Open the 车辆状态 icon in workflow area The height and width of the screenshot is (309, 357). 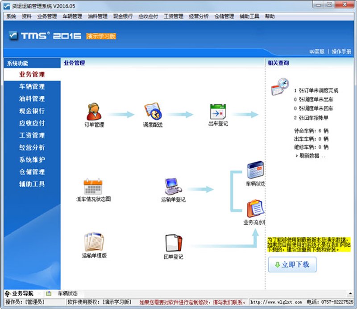tap(256, 170)
